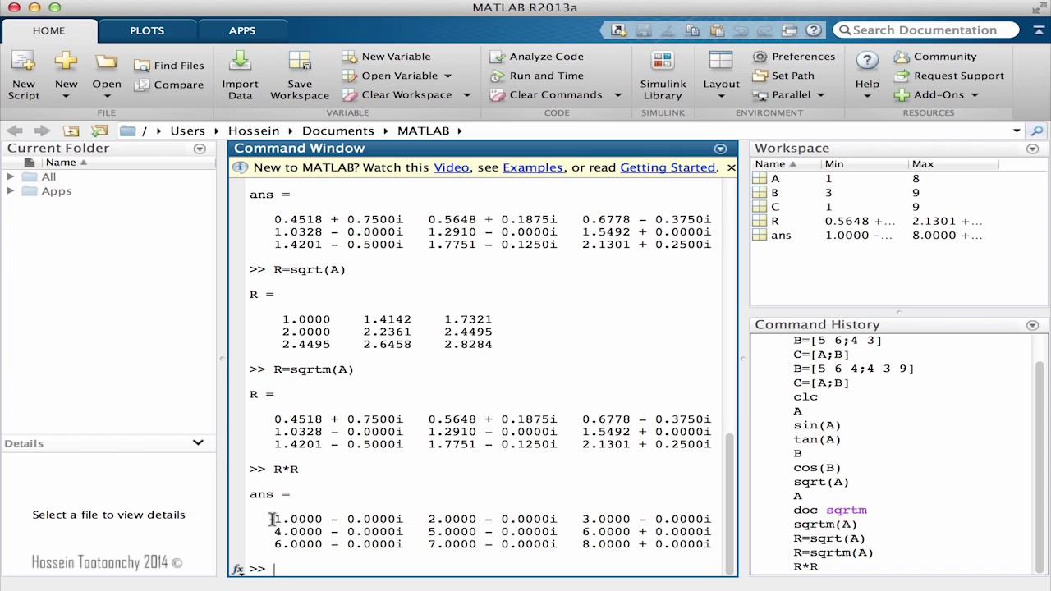Click the Import Data icon

coord(240,62)
